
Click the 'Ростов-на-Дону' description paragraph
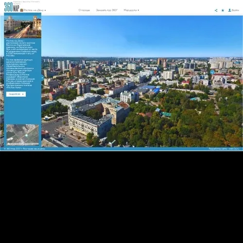22,48
